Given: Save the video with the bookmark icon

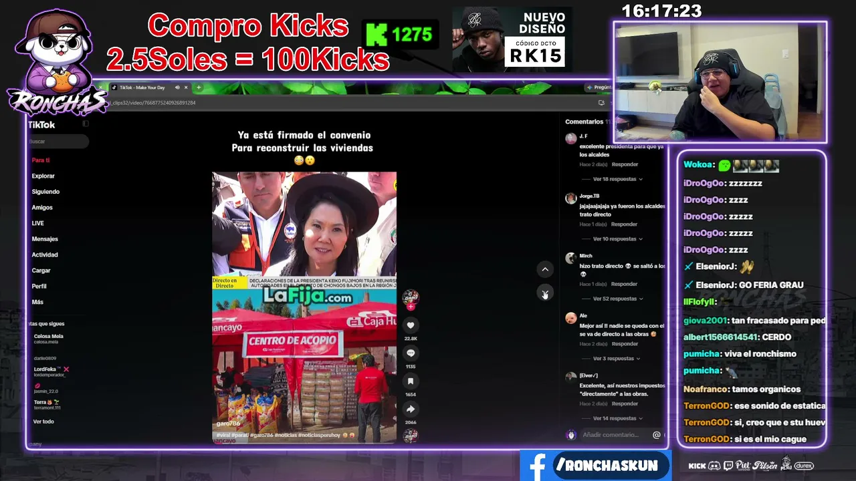Looking at the screenshot, I should [x=411, y=381].
